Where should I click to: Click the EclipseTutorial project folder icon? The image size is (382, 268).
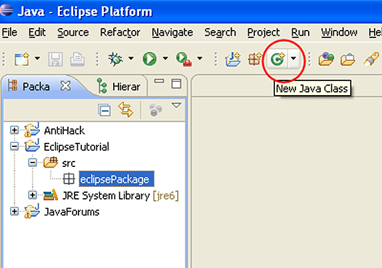pyautogui.click(x=33, y=146)
